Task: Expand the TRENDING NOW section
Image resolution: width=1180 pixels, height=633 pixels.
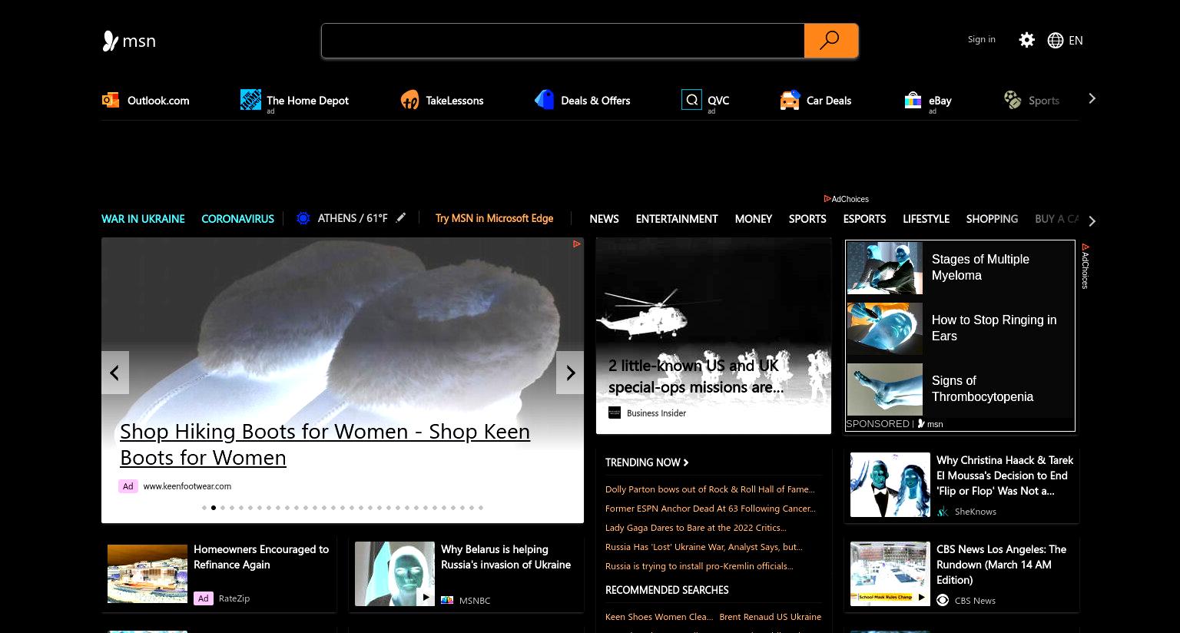Action: [x=647, y=462]
